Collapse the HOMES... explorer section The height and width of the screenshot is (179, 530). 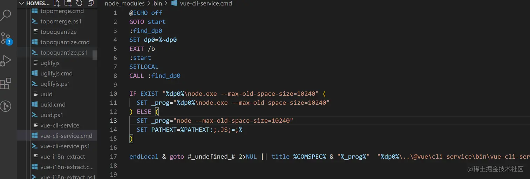coord(34,4)
